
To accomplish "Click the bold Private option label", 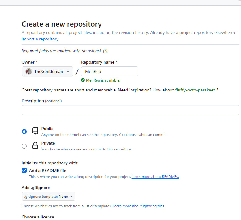I will click(48, 143).
